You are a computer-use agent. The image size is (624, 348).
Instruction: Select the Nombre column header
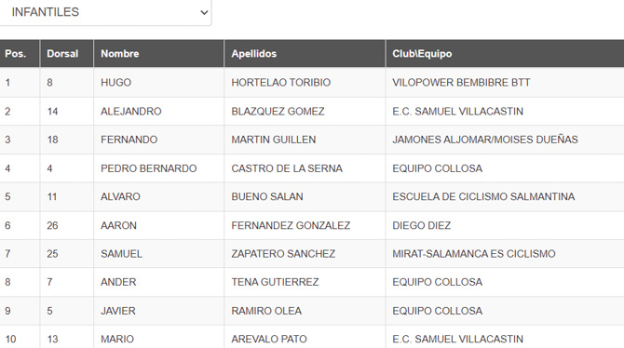[158, 53]
